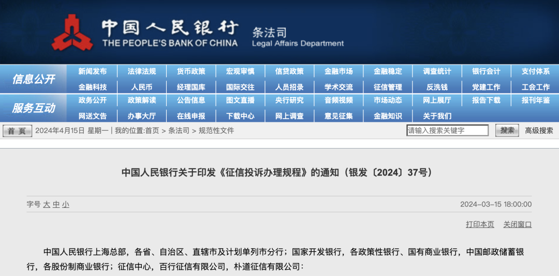Open 银行会计 navigation link
The image size is (559, 276).
486,71
